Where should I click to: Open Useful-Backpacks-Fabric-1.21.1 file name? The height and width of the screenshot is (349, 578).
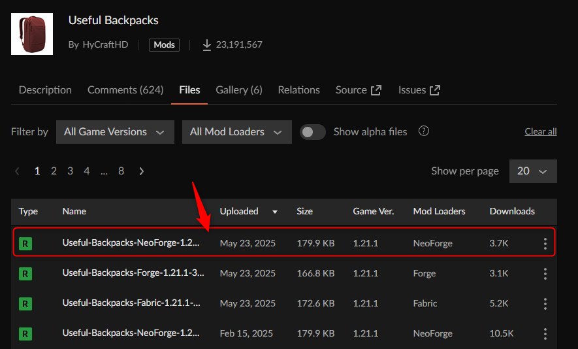[131, 303]
